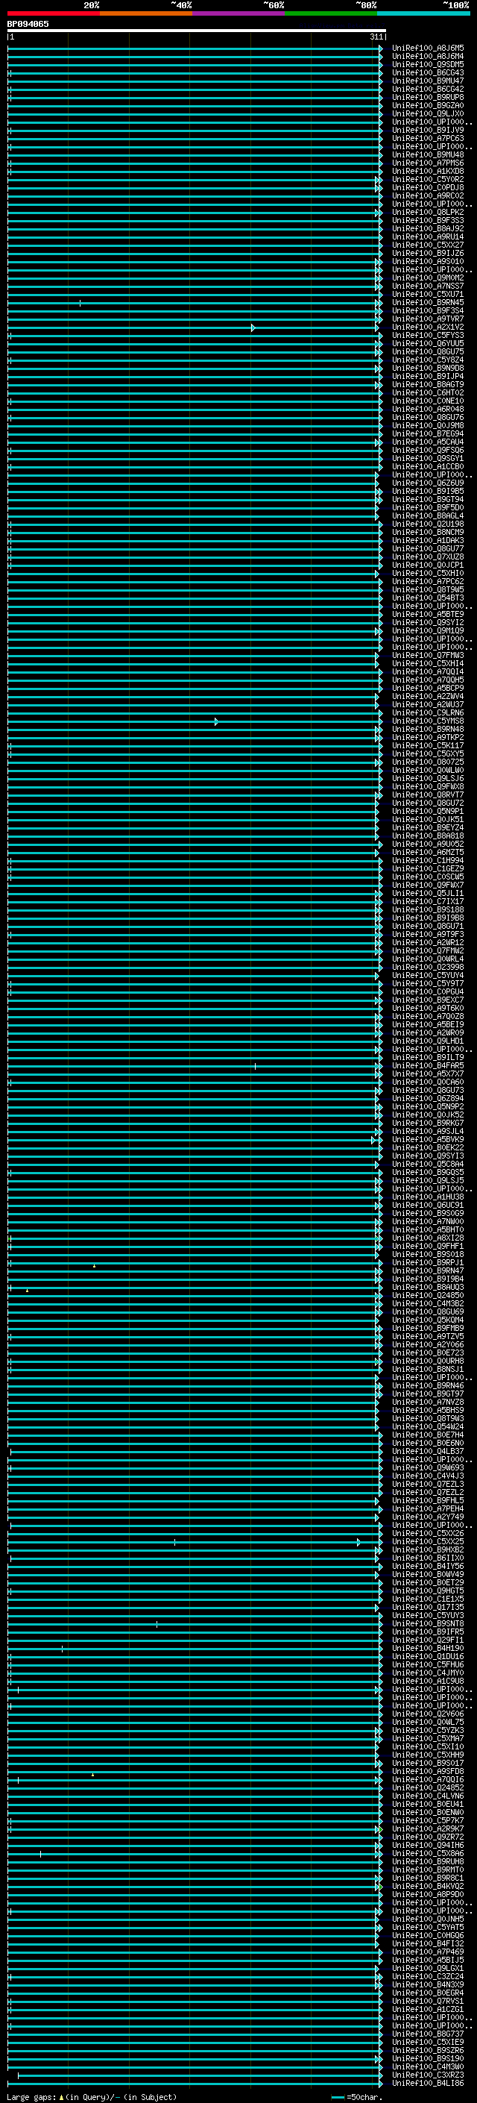Click the red ~20% identity legend segment
Screen dimensions: 477x2103
[x=54, y=13]
